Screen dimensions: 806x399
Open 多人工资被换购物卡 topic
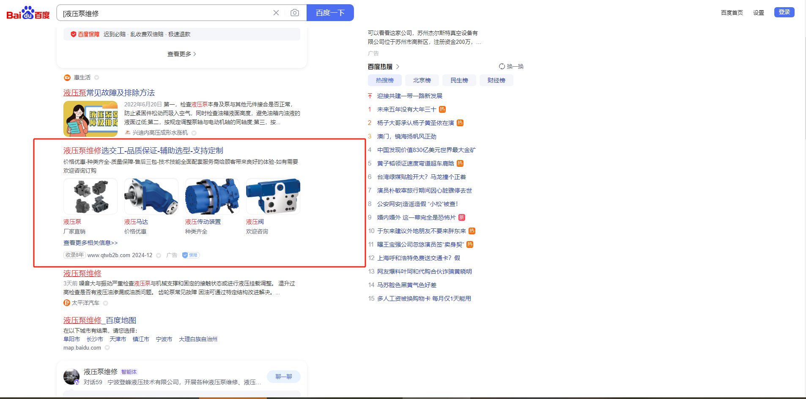click(x=424, y=299)
